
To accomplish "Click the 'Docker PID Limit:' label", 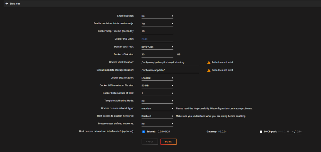I will tap(124, 39).
